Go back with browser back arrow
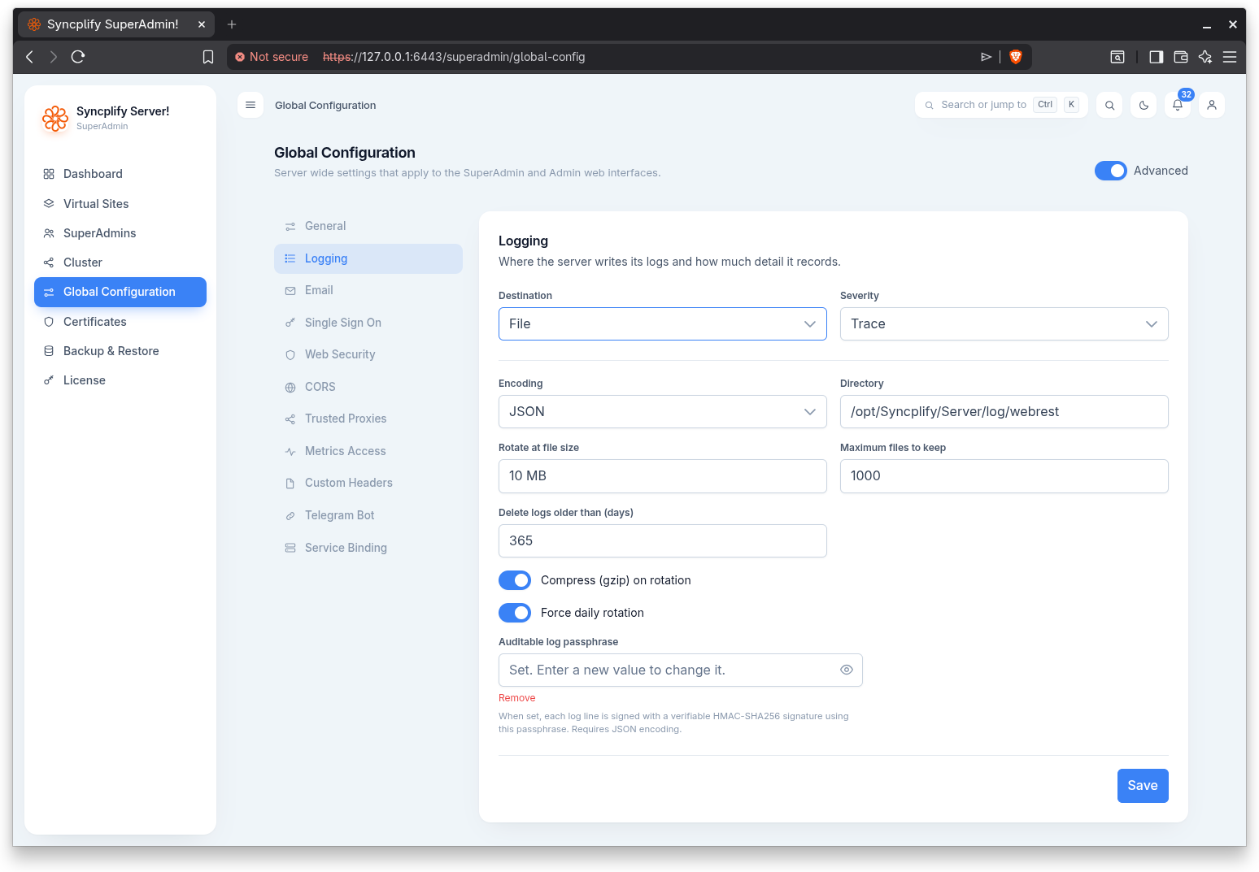Screen dimensions: 1259x872 coord(30,57)
